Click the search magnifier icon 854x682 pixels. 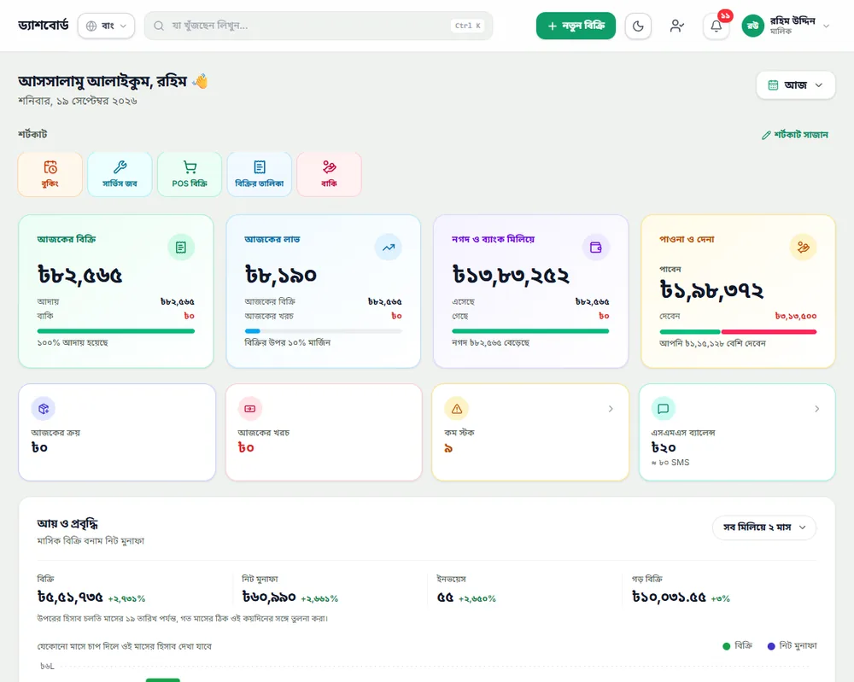coord(159,26)
